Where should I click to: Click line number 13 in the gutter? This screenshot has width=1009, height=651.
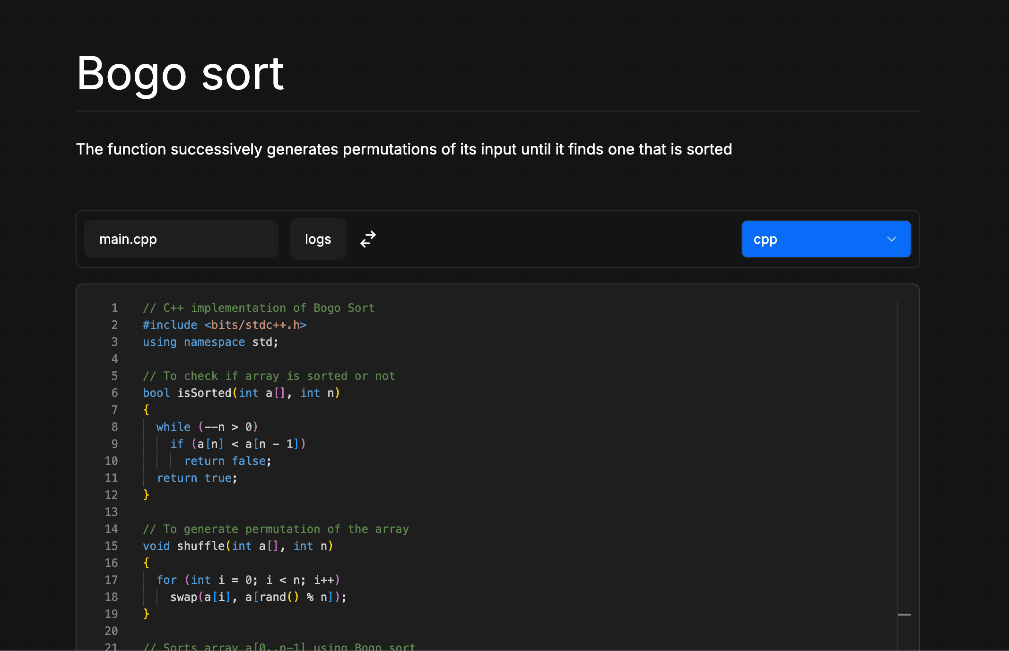coord(111,512)
